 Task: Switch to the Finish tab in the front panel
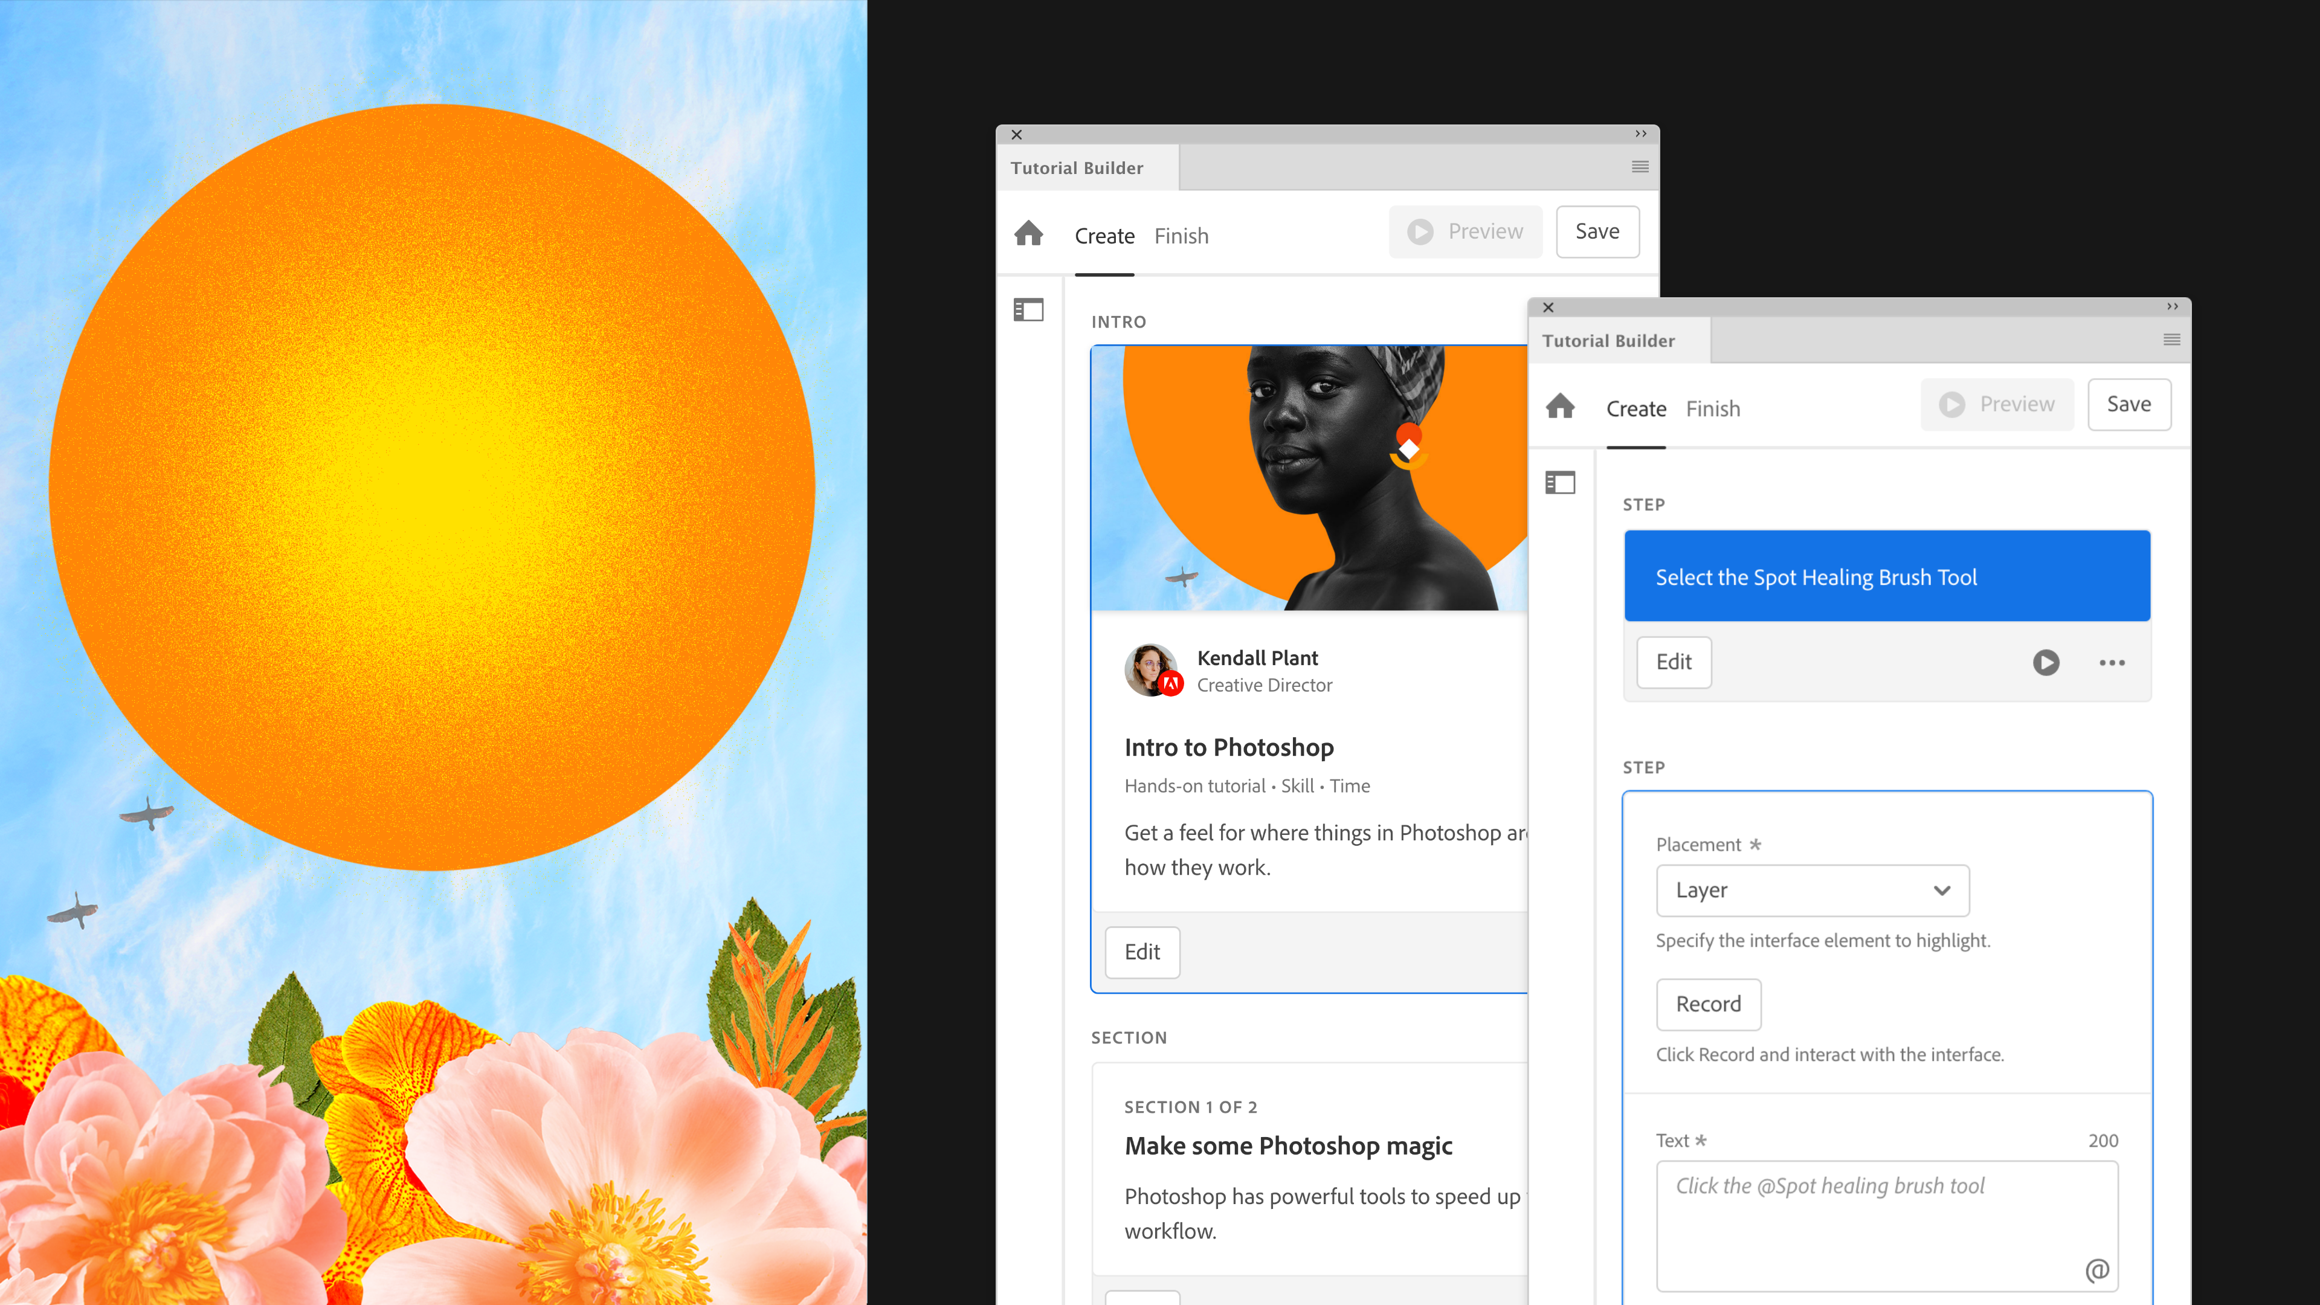click(x=1712, y=409)
